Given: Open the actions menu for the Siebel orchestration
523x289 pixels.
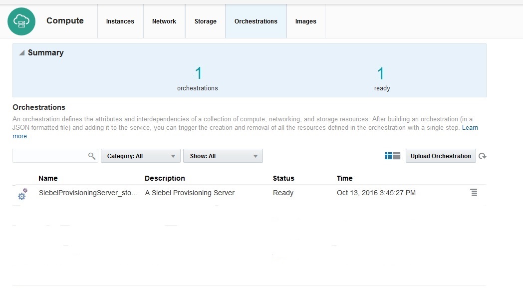Looking at the screenshot, I should pyautogui.click(x=473, y=192).
